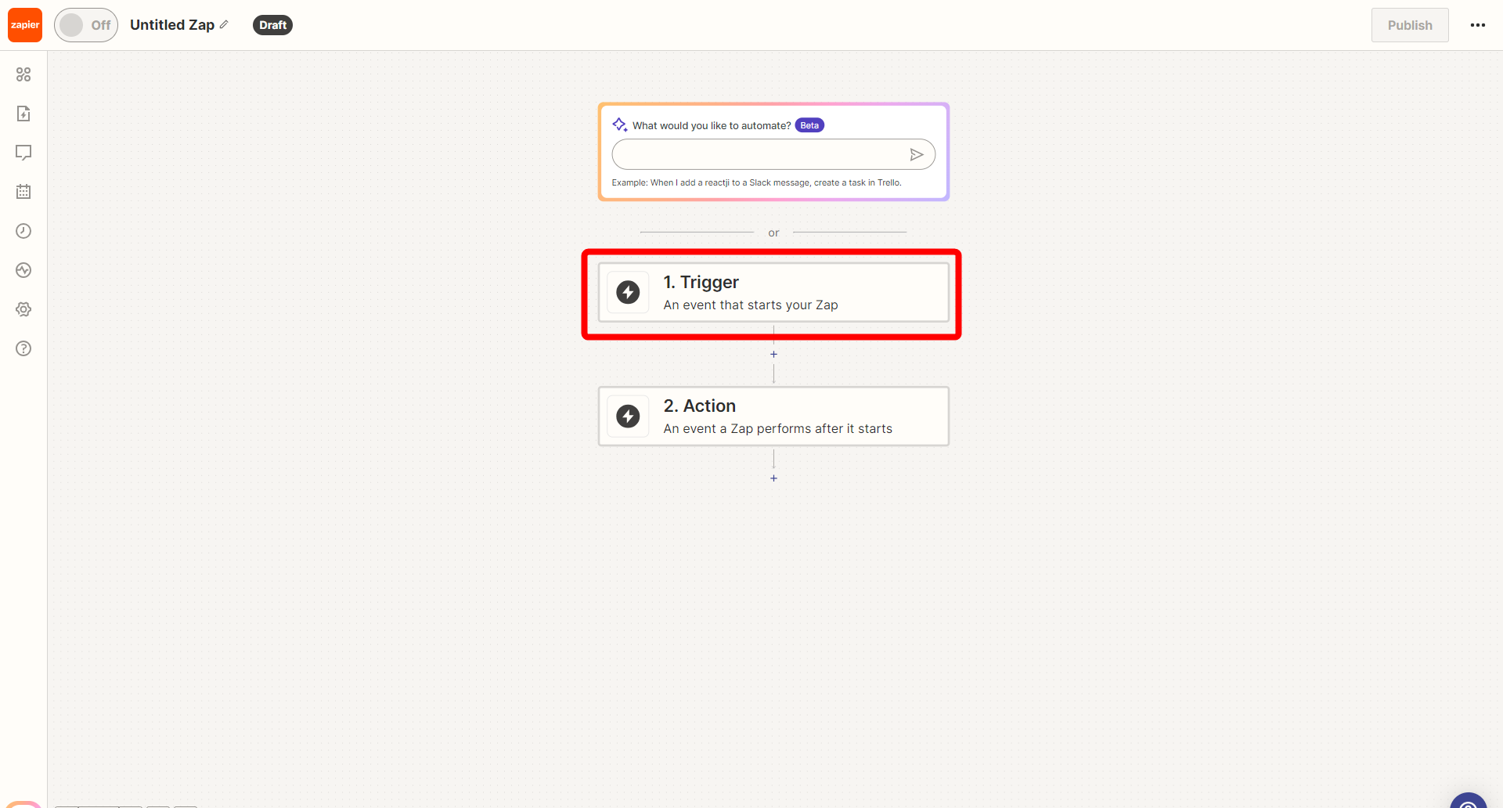Click the Zapier logo
This screenshot has height=808, width=1503.
pyautogui.click(x=25, y=25)
